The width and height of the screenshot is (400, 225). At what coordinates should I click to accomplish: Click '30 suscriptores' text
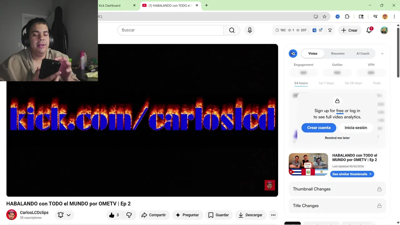tap(31, 218)
